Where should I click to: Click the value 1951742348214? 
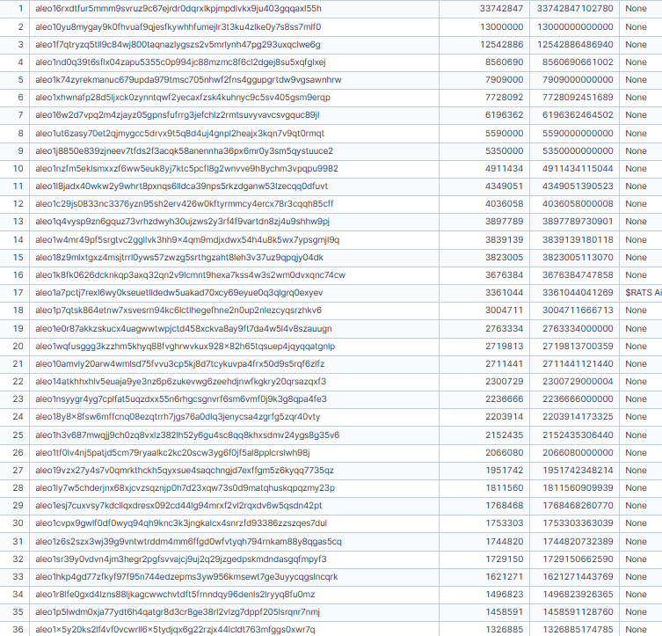(x=578, y=471)
